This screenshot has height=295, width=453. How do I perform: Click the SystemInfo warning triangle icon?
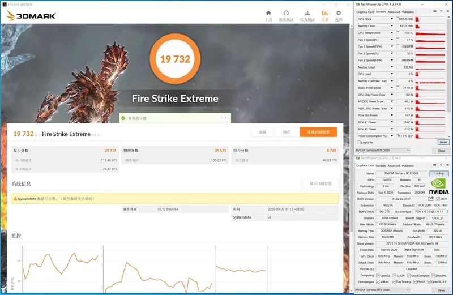[15, 199]
